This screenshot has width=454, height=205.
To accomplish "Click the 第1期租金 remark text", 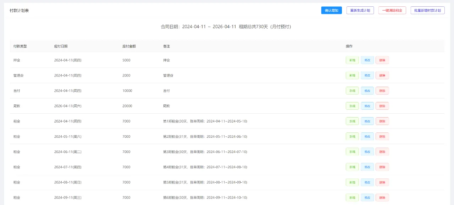I will (x=205, y=121).
